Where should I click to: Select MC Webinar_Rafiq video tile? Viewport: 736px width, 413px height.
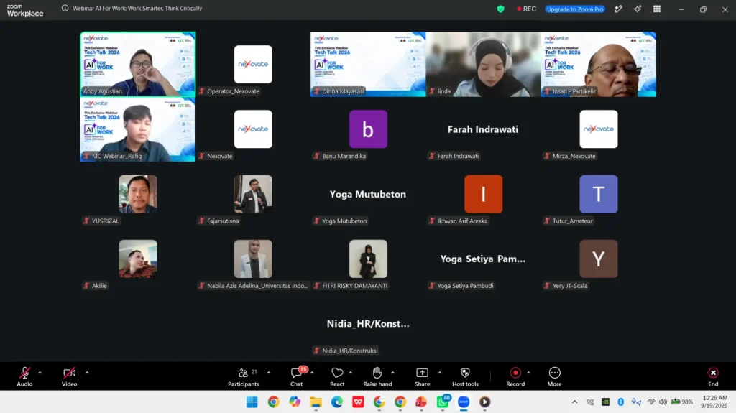[x=137, y=129]
